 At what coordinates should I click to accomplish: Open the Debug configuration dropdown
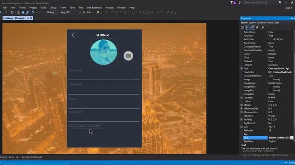[x=53, y=12]
